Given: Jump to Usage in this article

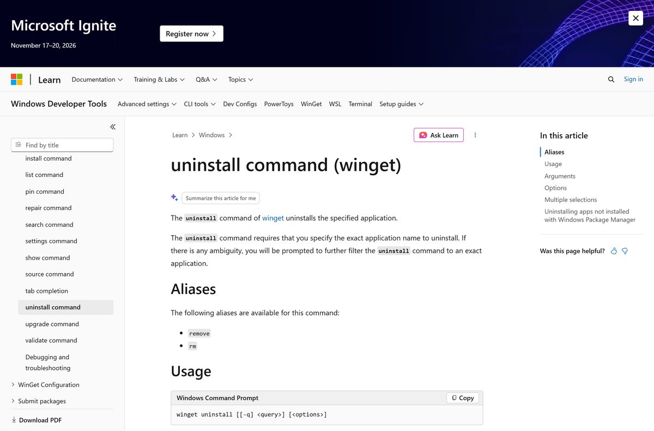Looking at the screenshot, I should tap(553, 164).
